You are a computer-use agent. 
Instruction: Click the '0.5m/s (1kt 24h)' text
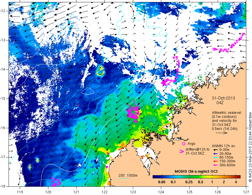tap(225, 129)
